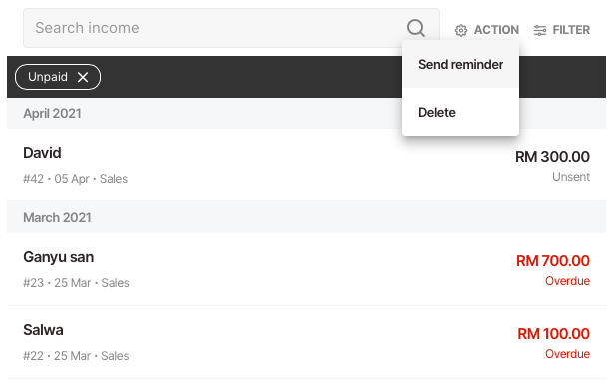Screen dimensions: 614x387
Task: Click the RM 300.00 amount
Action: pyautogui.click(x=552, y=157)
